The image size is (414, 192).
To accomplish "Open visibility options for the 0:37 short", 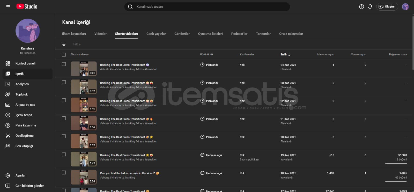I will click(209, 83).
